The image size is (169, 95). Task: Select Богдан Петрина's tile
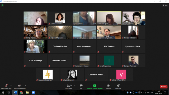[133, 60]
